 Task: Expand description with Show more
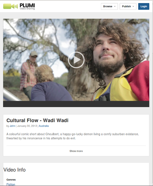[76, 151]
